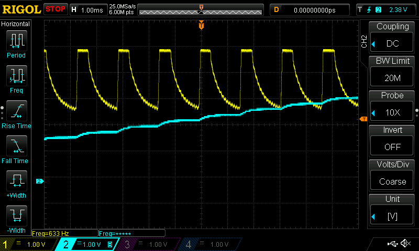Click the orange trigger position marker above the grid
419x251 pixels.
pyautogui.click(x=201, y=25)
